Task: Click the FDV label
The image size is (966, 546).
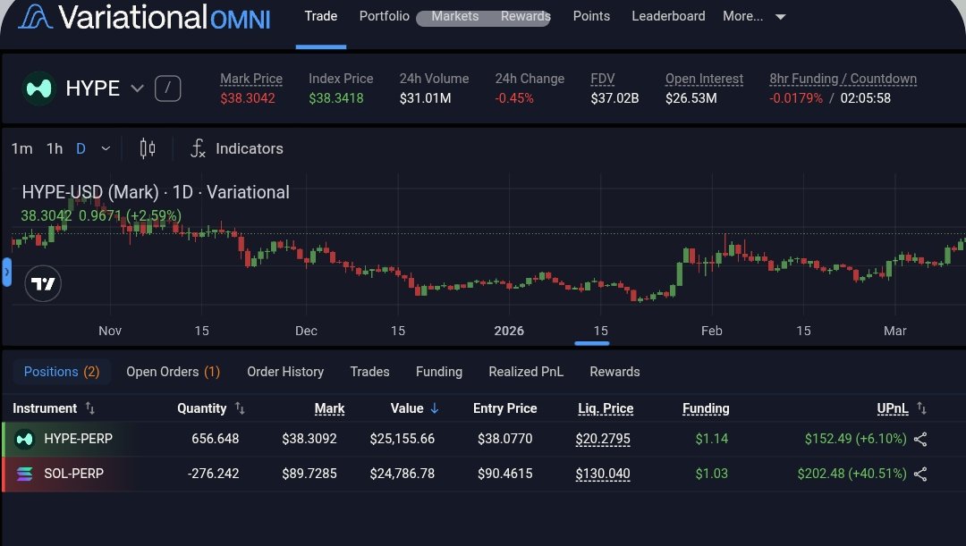Action: coord(603,79)
